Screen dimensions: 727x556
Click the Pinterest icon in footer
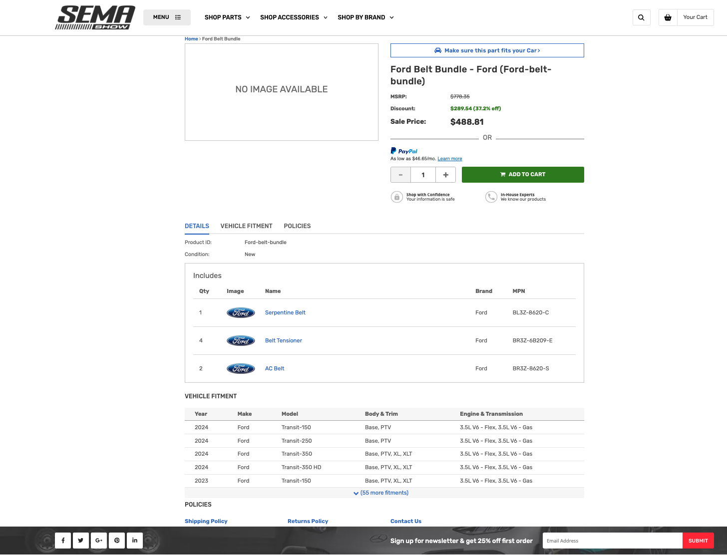point(117,541)
